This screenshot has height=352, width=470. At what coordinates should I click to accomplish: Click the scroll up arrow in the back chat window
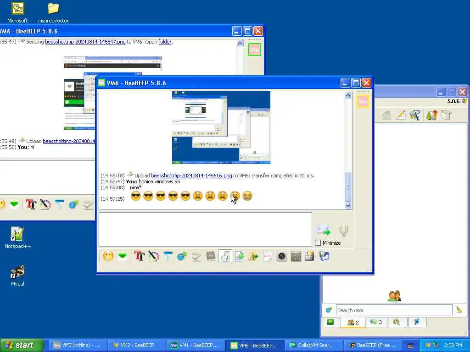click(x=240, y=44)
